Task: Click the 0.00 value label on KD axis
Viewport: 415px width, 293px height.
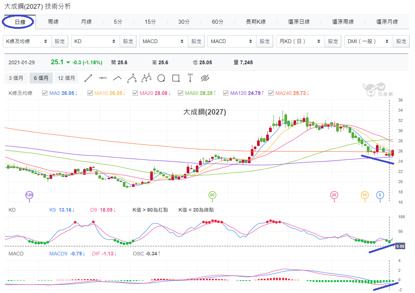Action: (400, 246)
